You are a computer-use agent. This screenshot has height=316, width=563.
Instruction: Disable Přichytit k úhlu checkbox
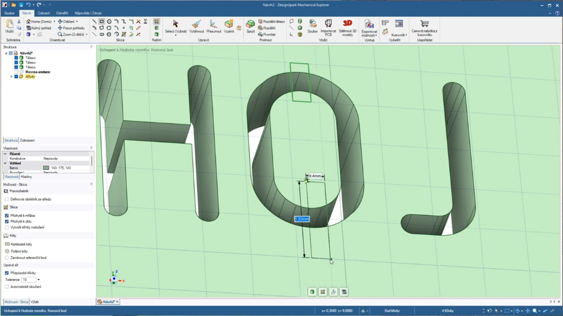[x=7, y=222]
